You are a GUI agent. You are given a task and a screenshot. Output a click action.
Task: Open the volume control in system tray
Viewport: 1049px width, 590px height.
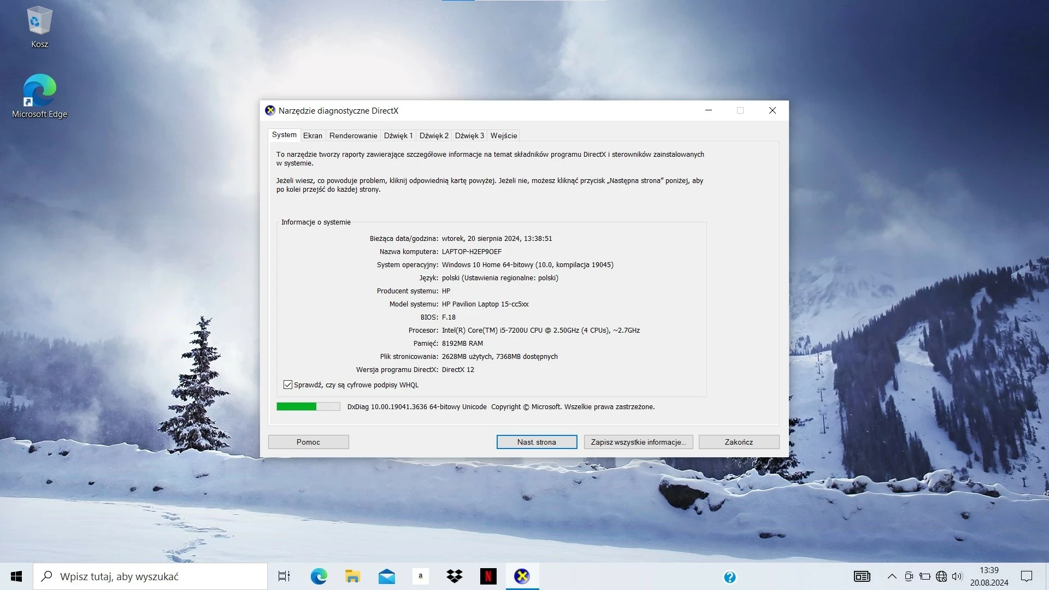957,576
